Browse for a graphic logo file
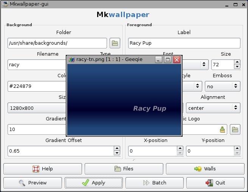The image size is (248, 192). 235,130
